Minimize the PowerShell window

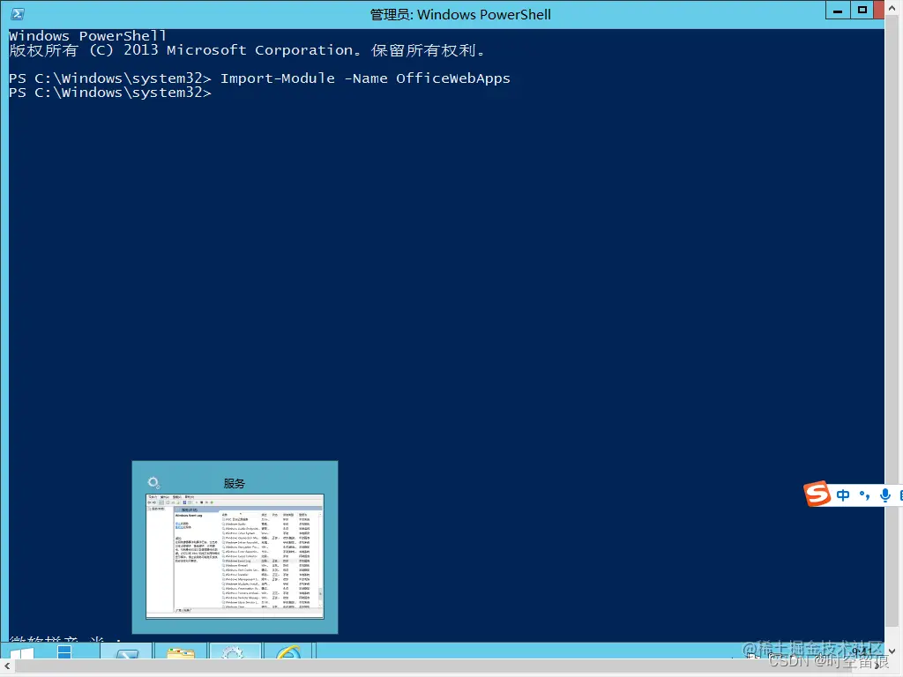coord(838,11)
